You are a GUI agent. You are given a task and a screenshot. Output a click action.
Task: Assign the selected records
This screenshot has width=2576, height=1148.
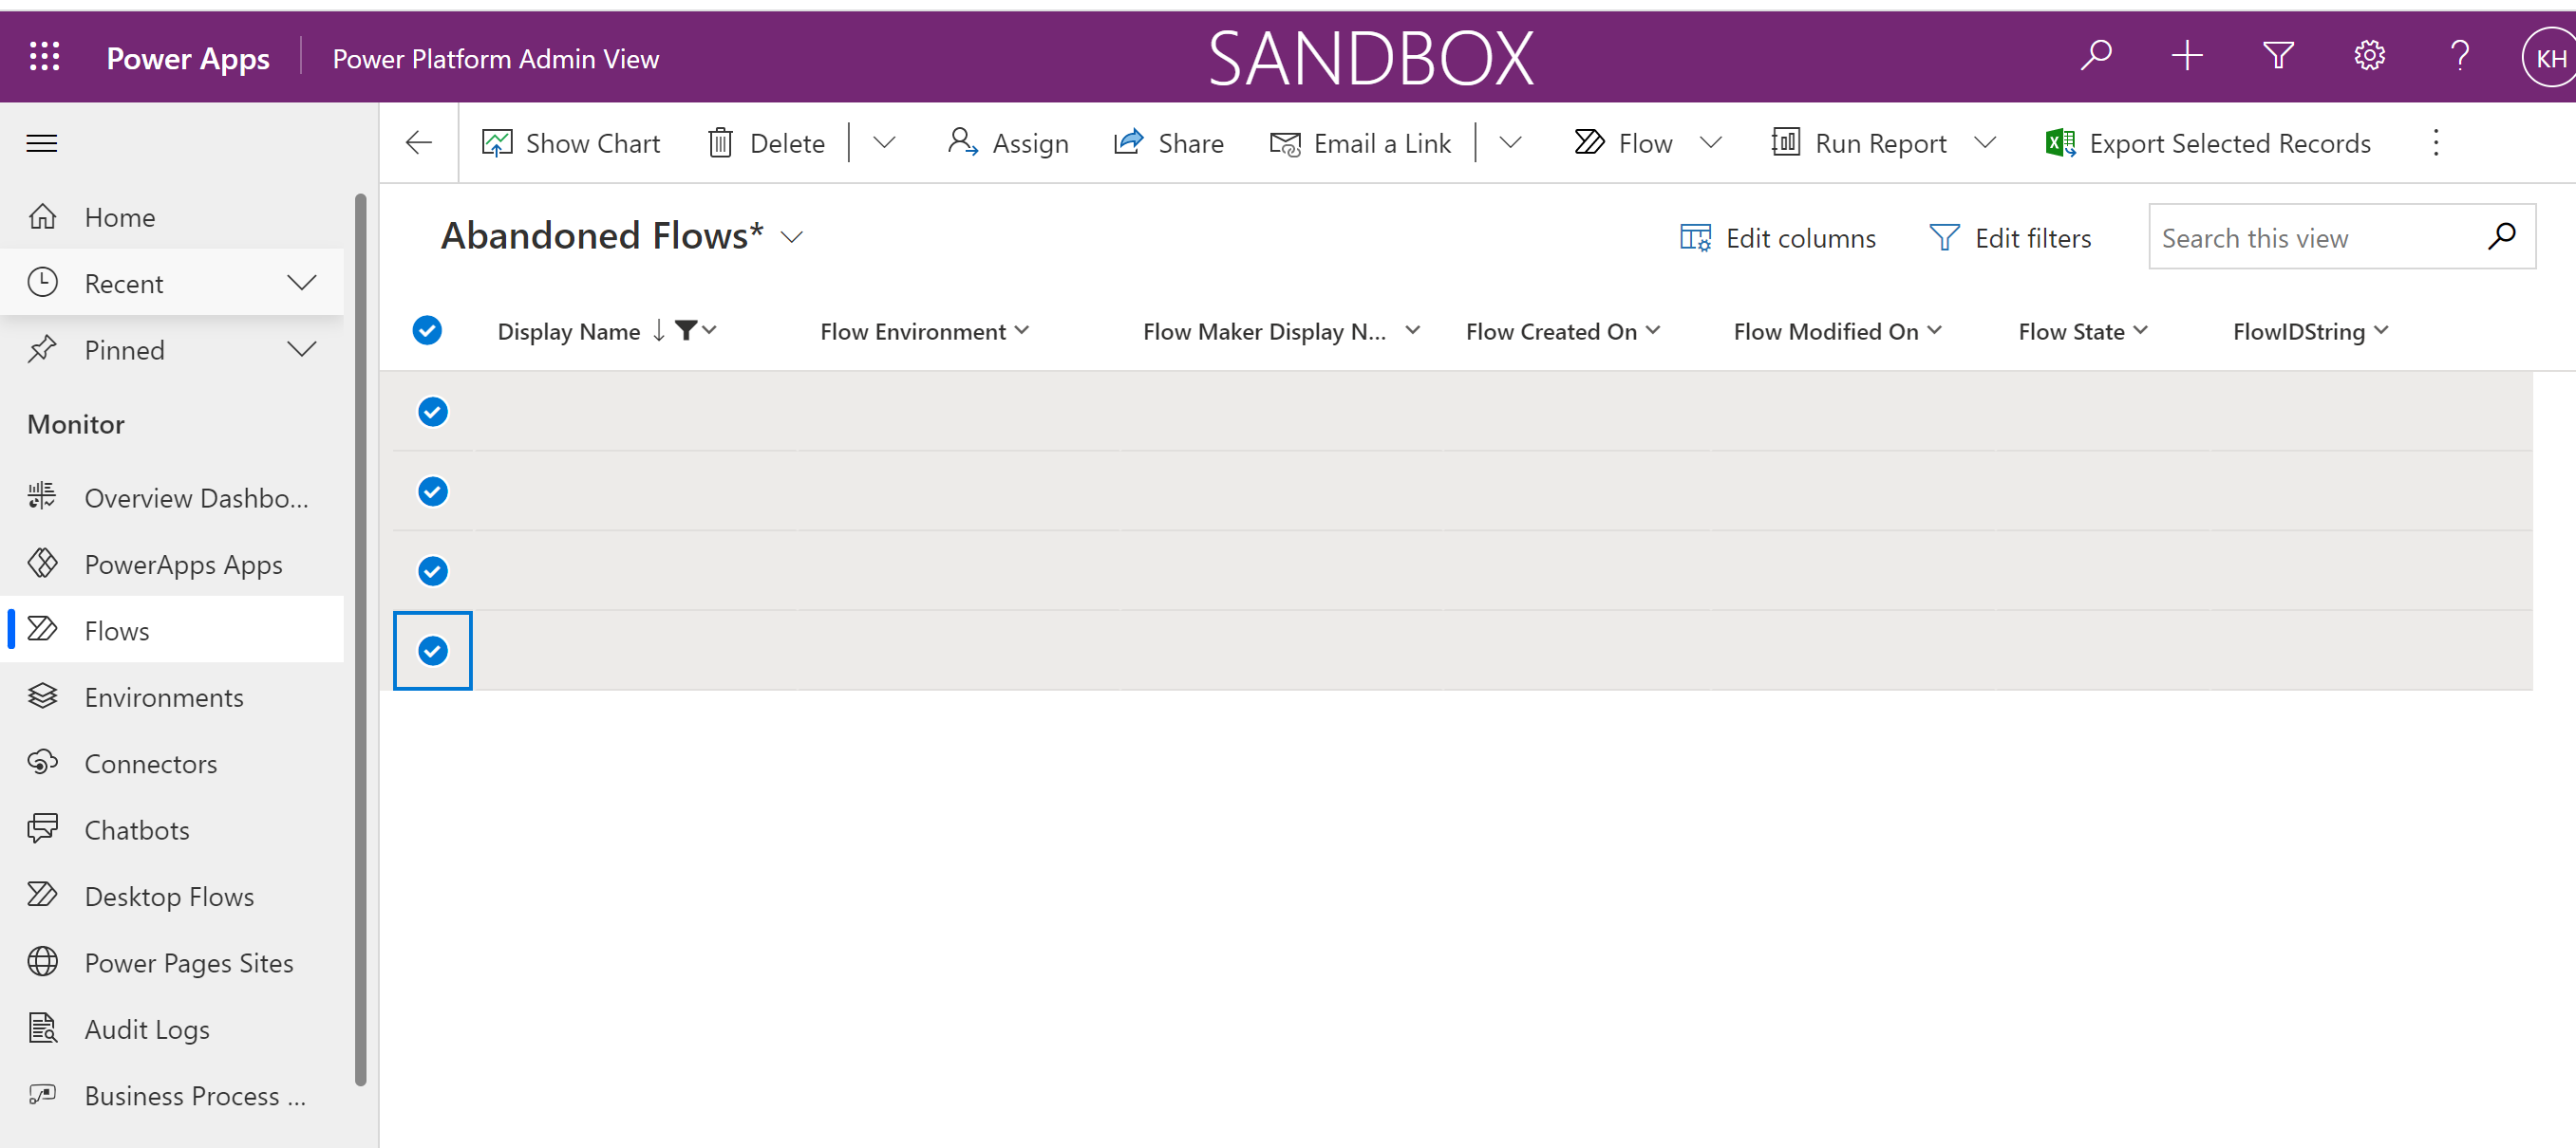pos(1008,143)
